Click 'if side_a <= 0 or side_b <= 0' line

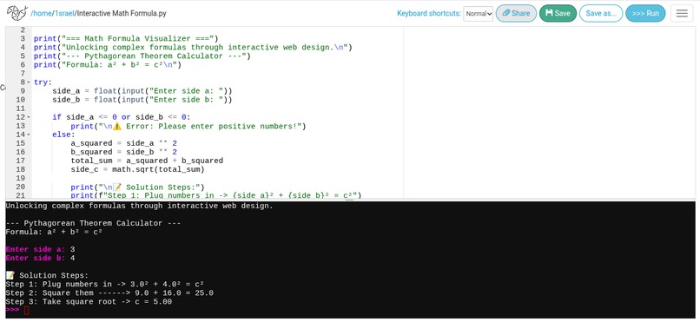122,117
